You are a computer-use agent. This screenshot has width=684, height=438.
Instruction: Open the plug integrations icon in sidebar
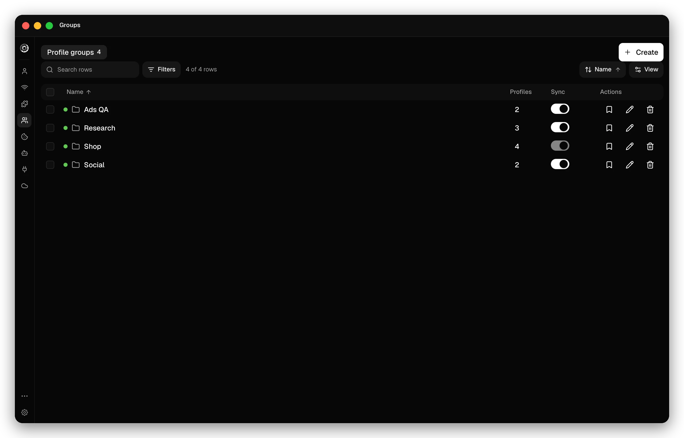(25, 170)
